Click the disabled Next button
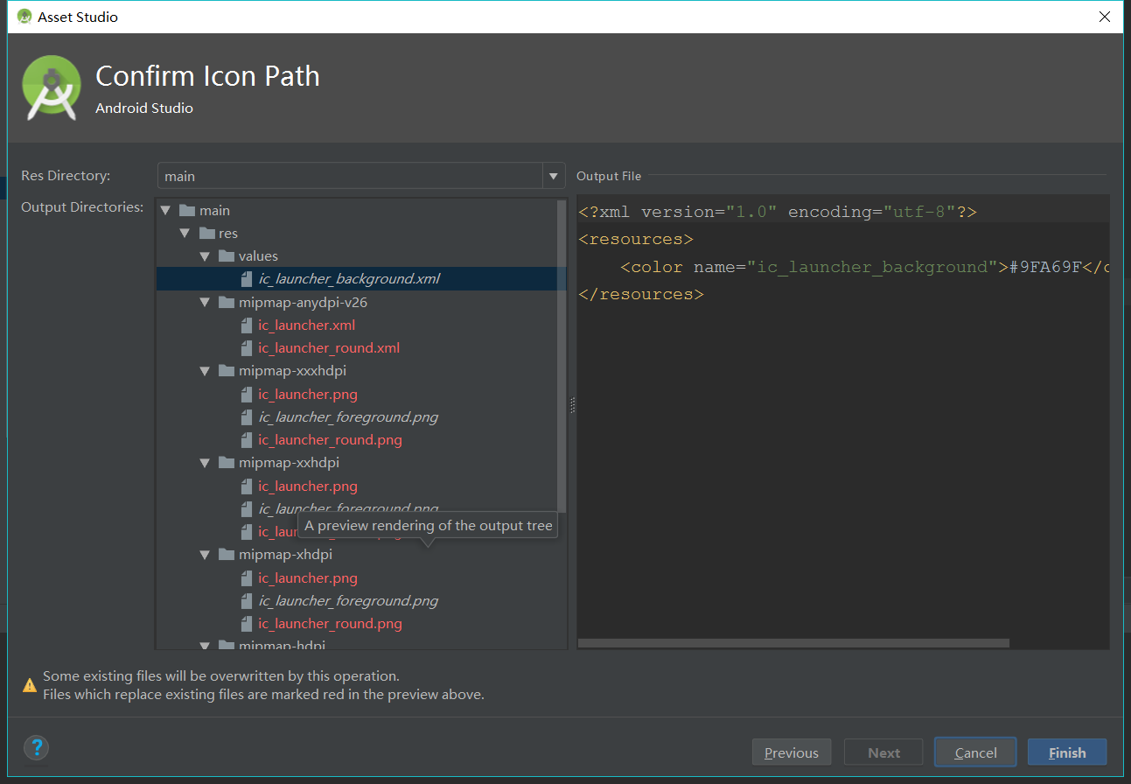 click(883, 752)
